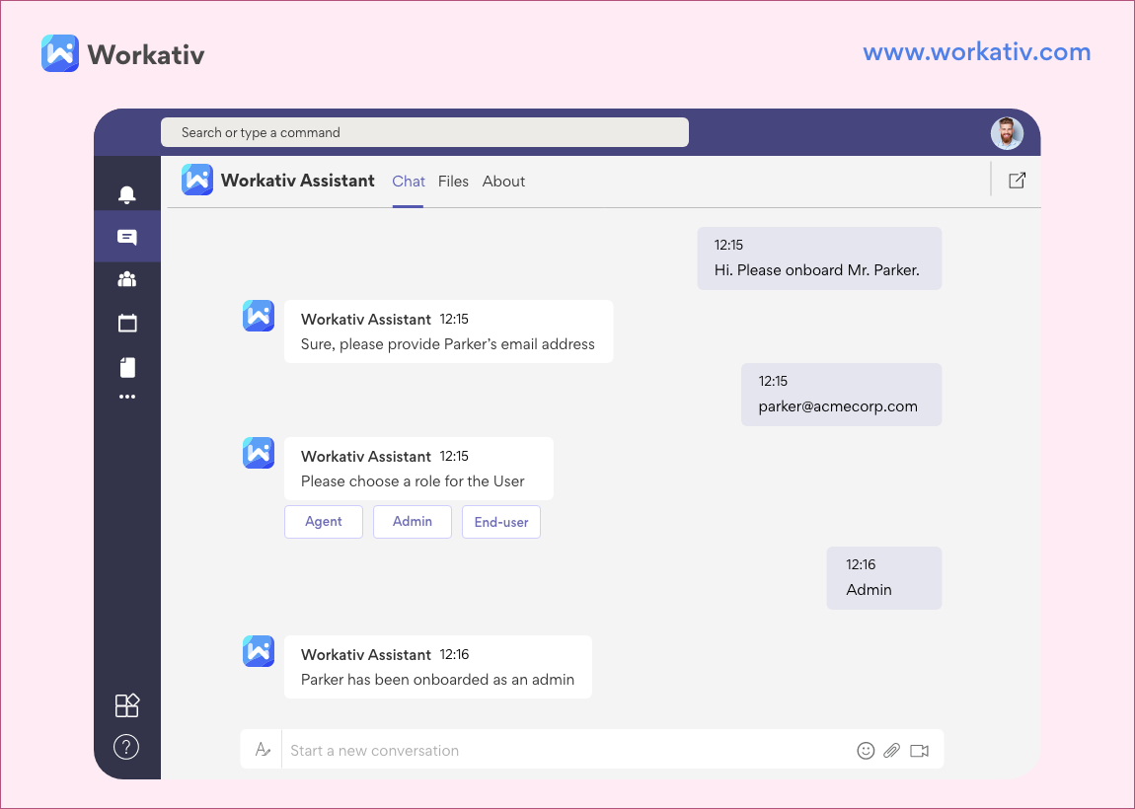The height and width of the screenshot is (809, 1135).
Task: Click the 'Workativ Assistant' title in header
Action: pyautogui.click(x=297, y=181)
